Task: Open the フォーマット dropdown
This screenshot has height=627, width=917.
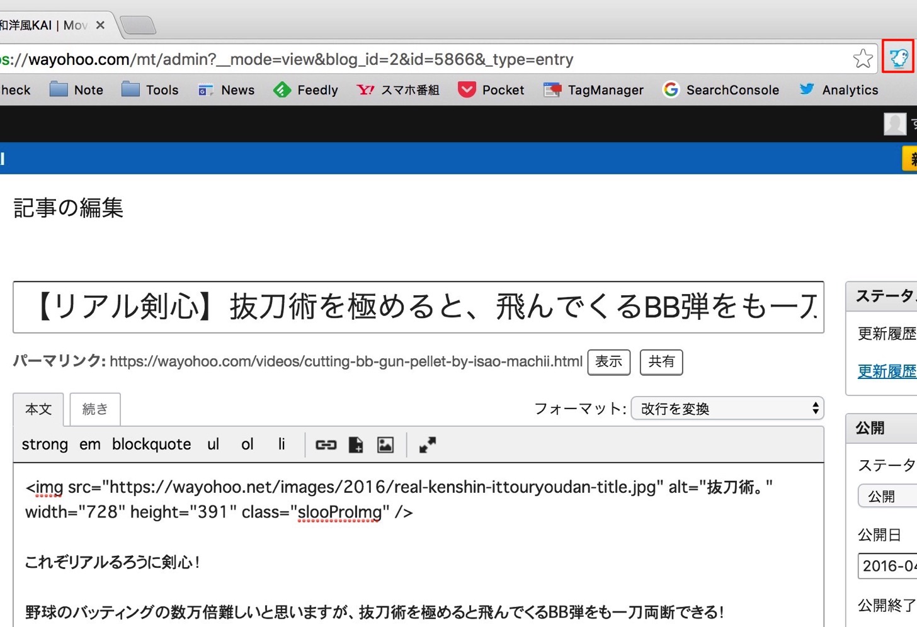Action: point(727,409)
